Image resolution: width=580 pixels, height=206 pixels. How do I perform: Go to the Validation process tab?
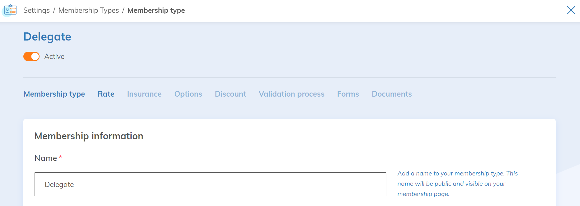tap(291, 94)
